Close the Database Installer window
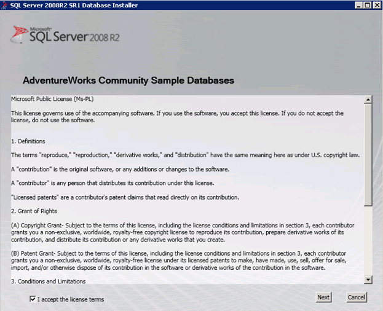This screenshot has height=311, width=383. pyautogui.click(x=376, y=5)
